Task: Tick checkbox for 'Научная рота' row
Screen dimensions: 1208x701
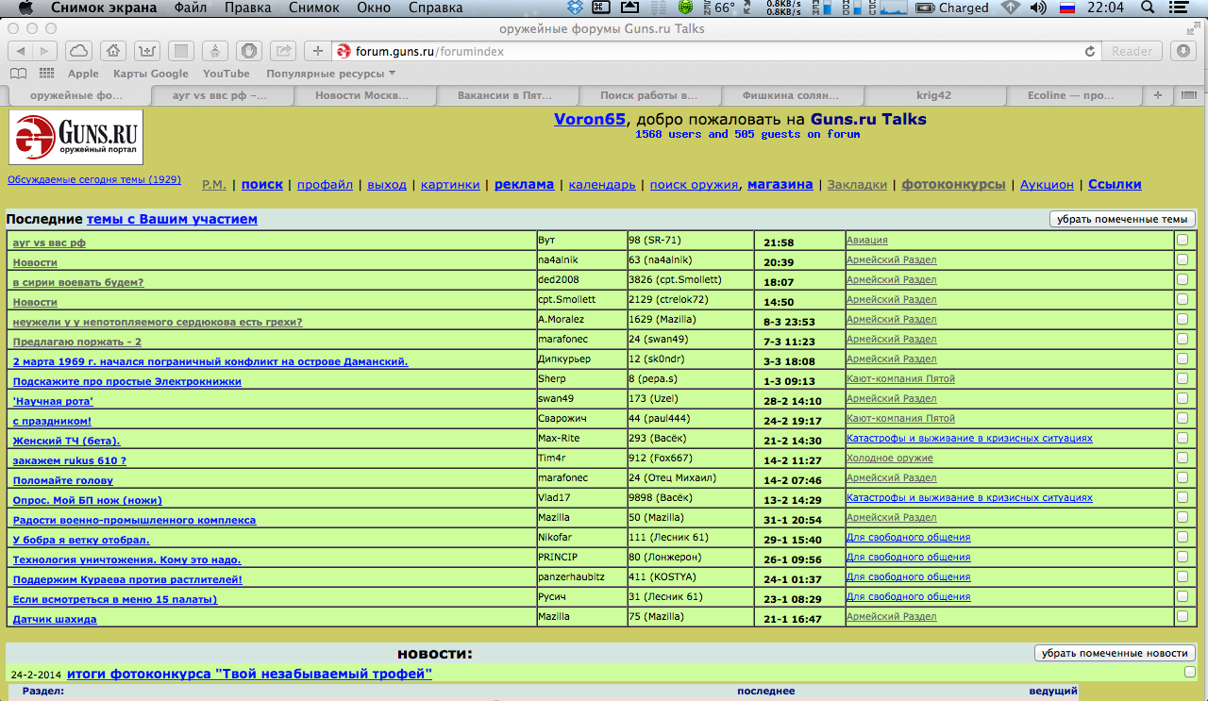Action: pyautogui.click(x=1182, y=398)
